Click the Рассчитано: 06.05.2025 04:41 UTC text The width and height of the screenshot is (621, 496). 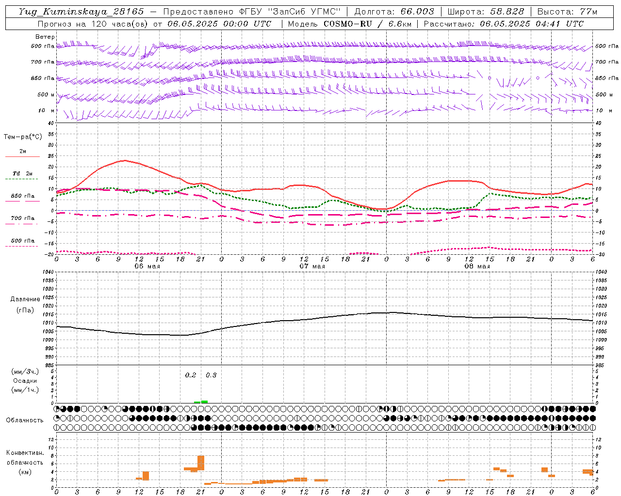coord(504,24)
